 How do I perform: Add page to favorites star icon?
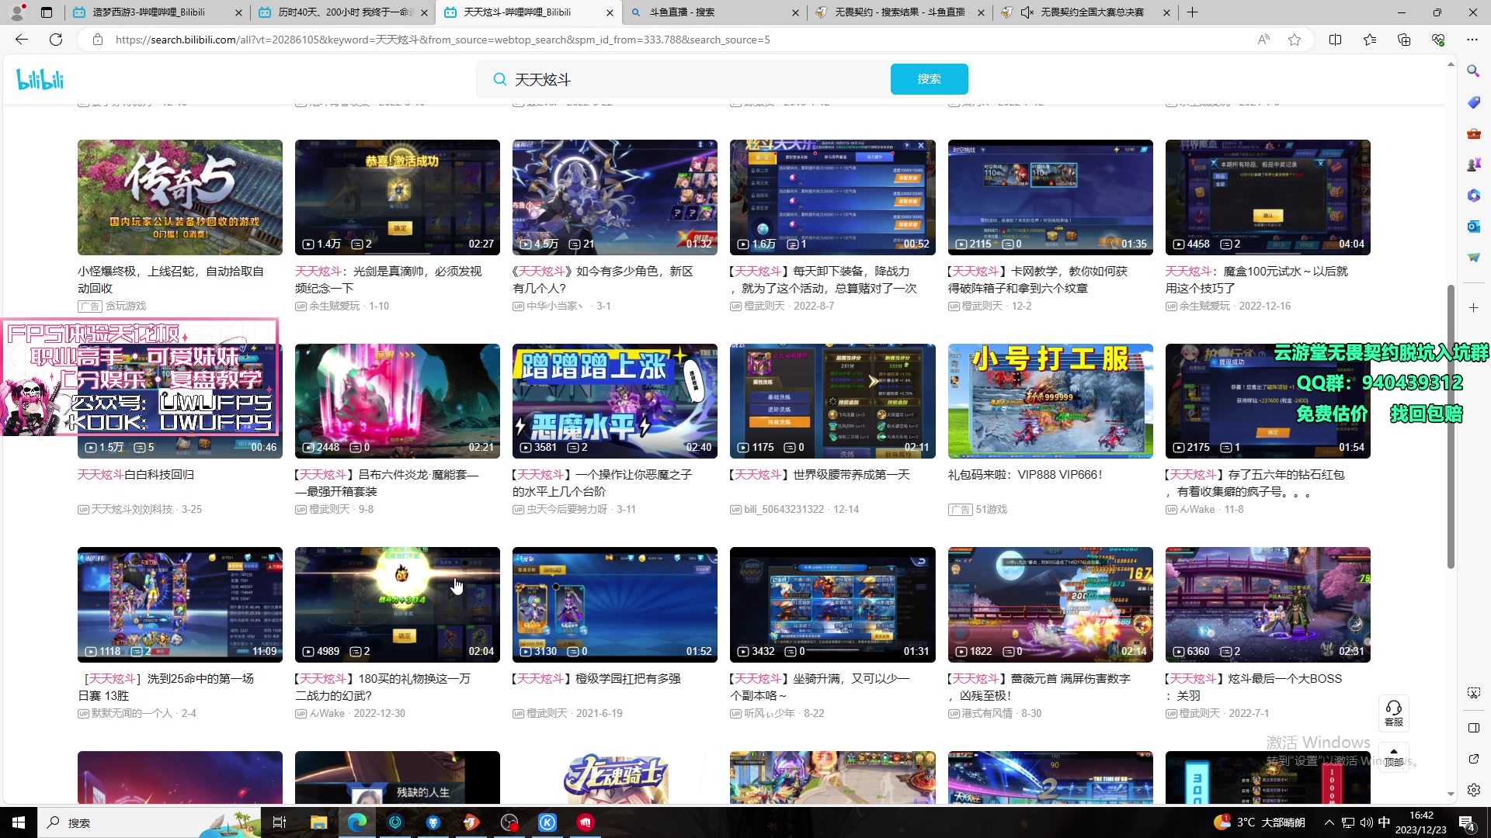tap(1295, 40)
